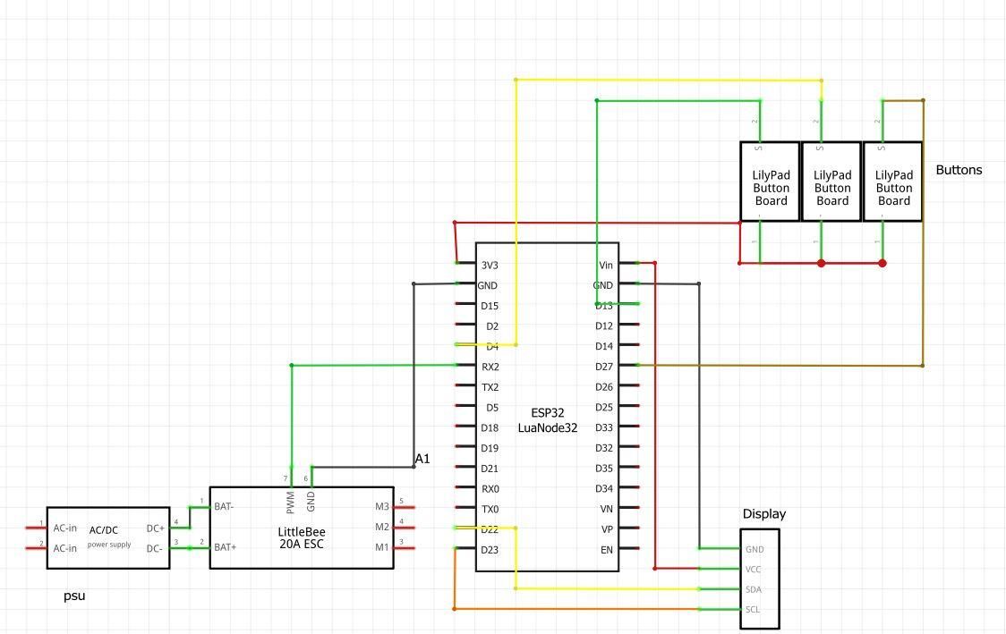Click the RX2 pin on the ESP32
Viewport: 1006px width, 634px height.
point(465,365)
